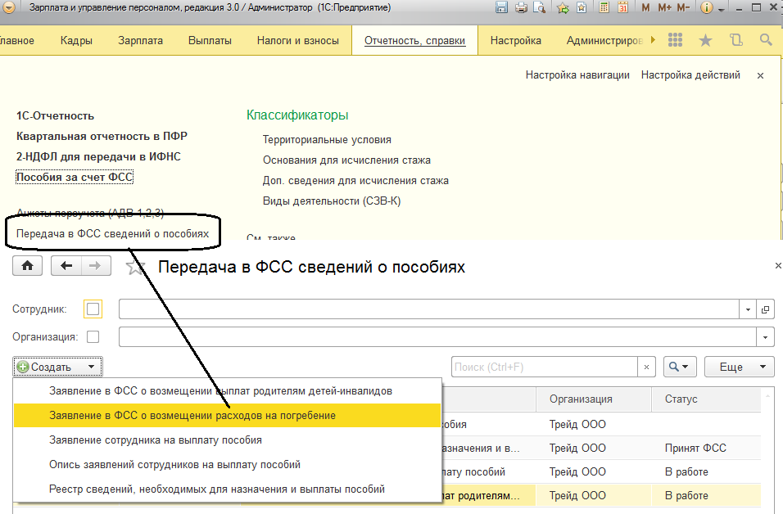
Task: Open the sections grid menu icon
Action: click(x=676, y=40)
